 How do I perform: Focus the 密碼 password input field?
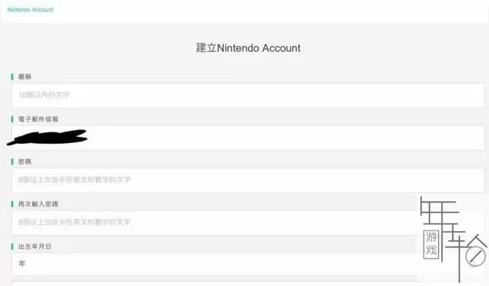(x=248, y=180)
